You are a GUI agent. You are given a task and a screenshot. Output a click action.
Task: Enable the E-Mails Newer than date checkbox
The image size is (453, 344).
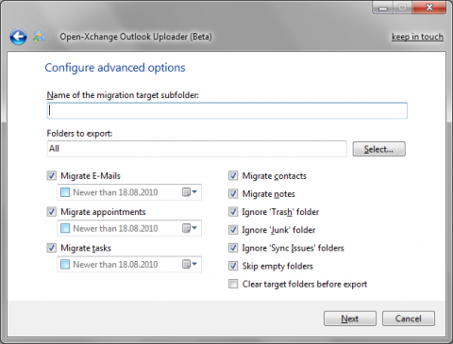coord(65,192)
